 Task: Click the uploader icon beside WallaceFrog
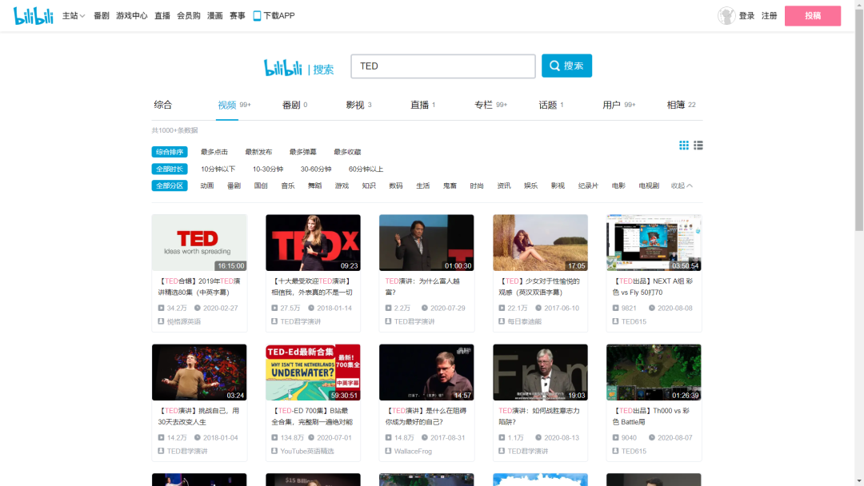388,451
